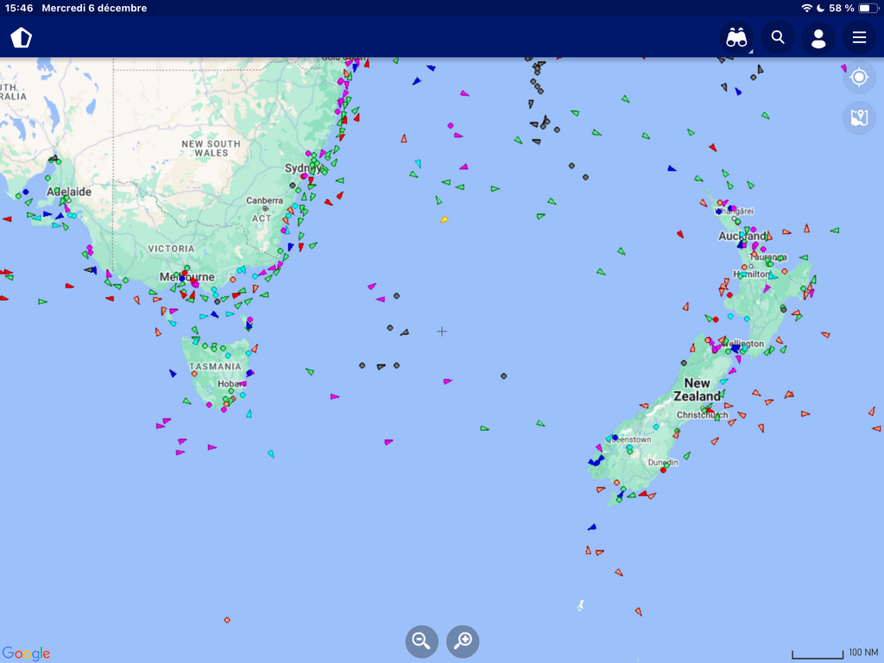Tap the TASMANIA label
The width and height of the screenshot is (884, 663).
click(x=215, y=366)
